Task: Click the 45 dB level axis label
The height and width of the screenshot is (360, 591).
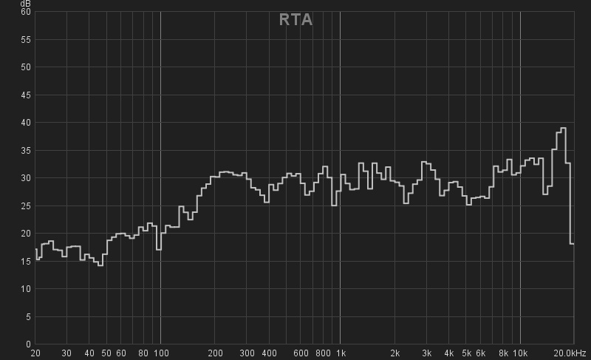Action: tap(26, 95)
